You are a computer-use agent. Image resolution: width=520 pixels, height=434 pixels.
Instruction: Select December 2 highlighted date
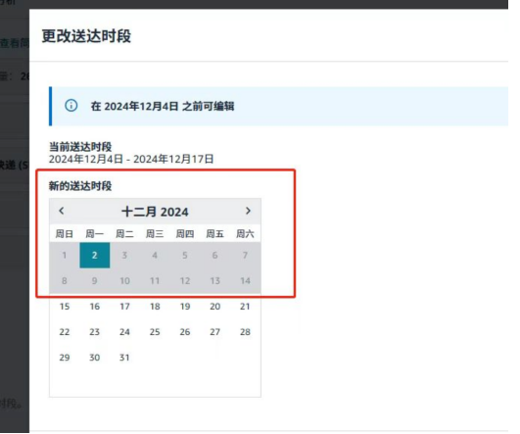point(95,255)
